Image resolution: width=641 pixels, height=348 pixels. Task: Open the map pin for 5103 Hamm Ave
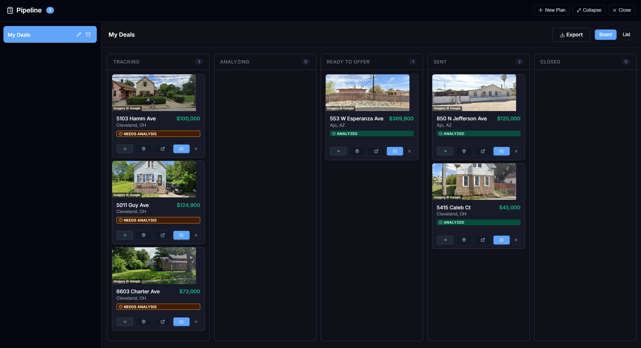pos(144,149)
